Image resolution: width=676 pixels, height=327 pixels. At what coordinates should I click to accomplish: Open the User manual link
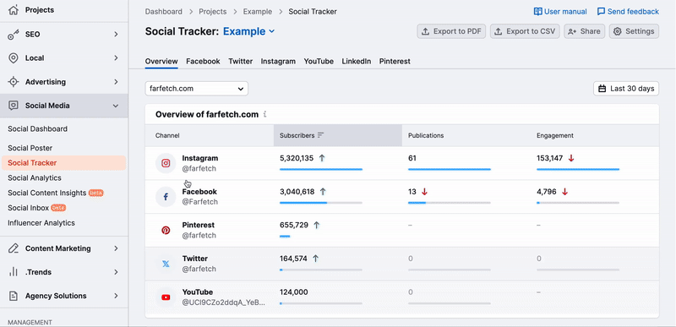click(x=560, y=12)
